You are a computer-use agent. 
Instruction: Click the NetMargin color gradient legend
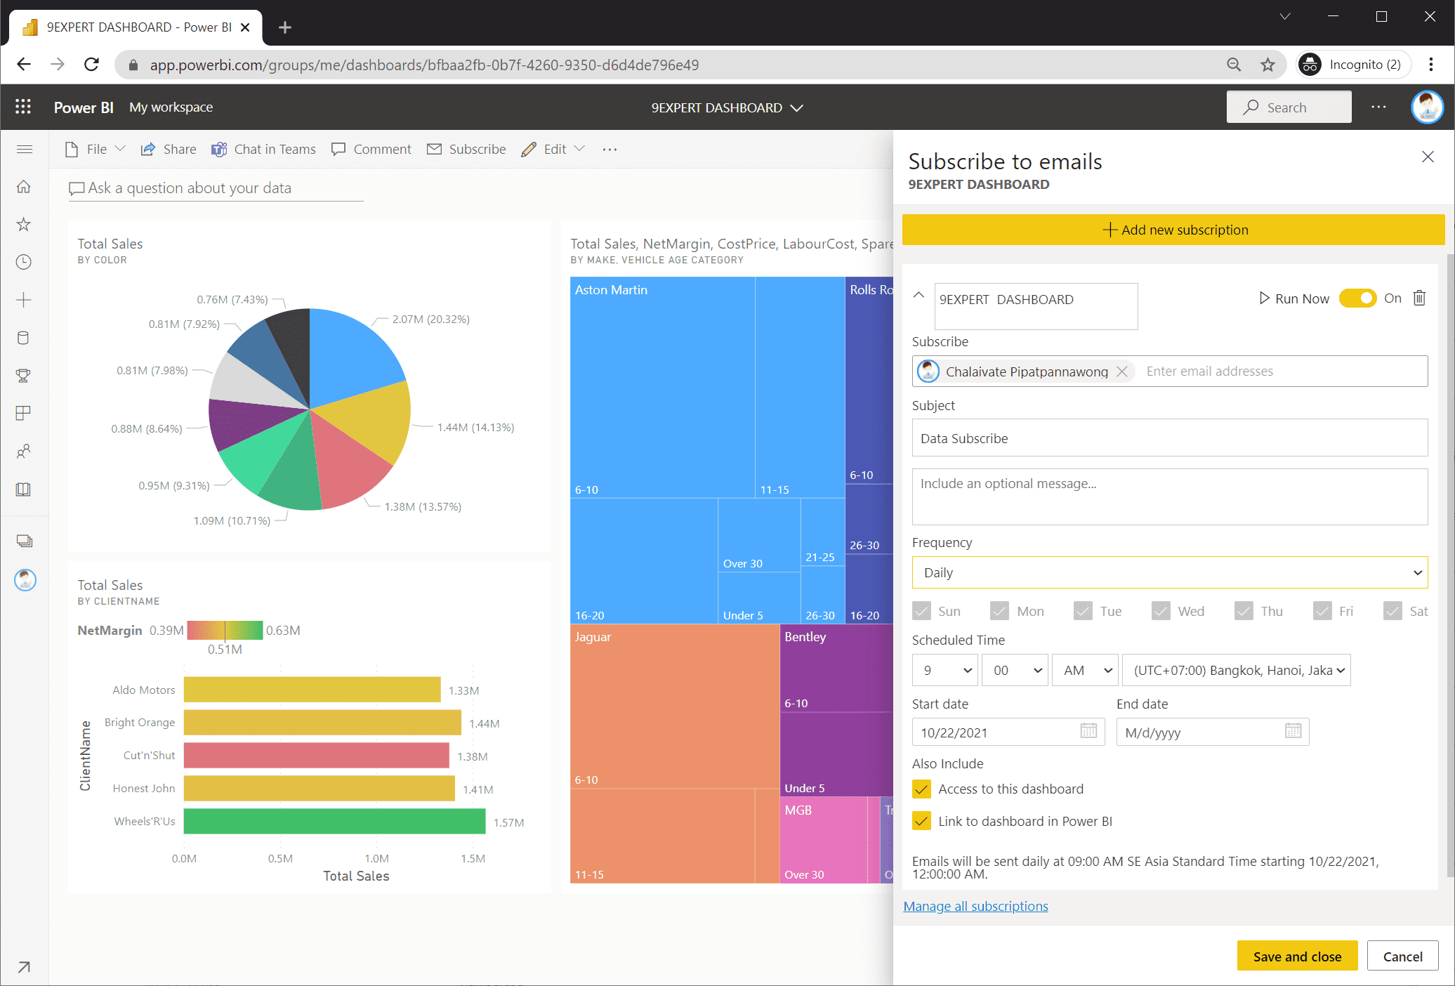pyautogui.click(x=225, y=630)
